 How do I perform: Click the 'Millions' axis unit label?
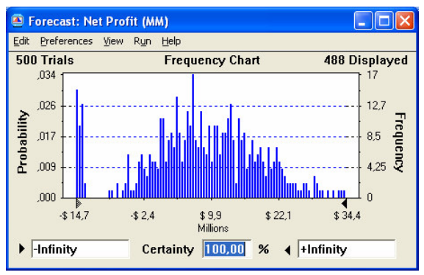213,228
